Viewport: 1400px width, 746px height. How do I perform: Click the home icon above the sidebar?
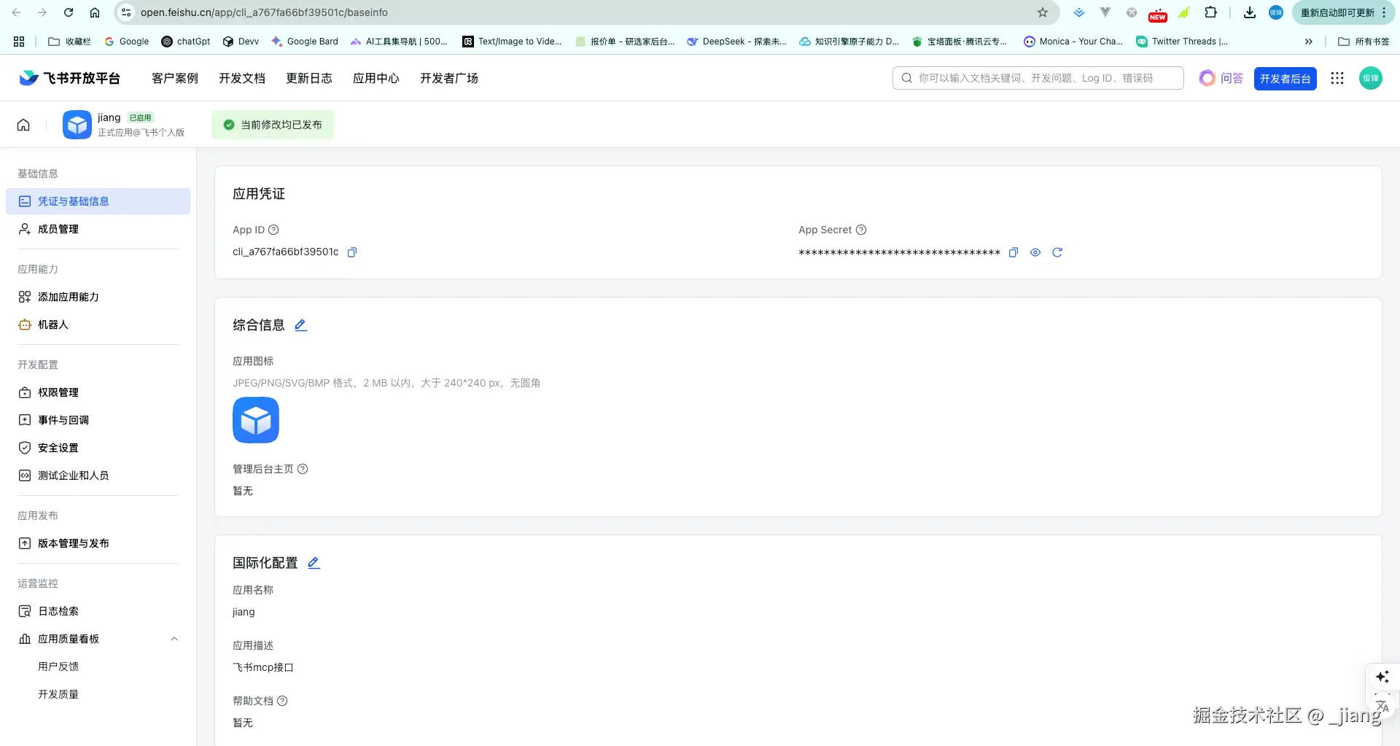click(23, 125)
